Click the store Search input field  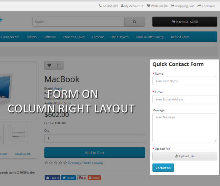pyautogui.click(x=78, y=22)
